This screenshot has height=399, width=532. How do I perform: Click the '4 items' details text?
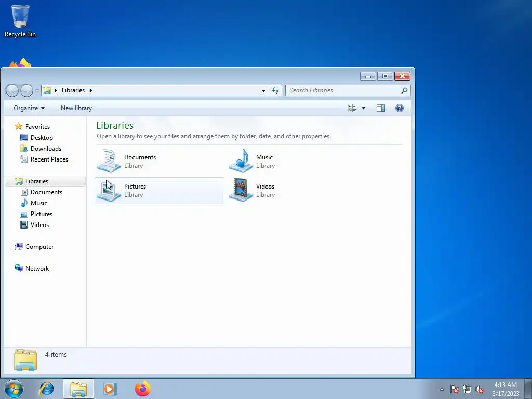56,354
